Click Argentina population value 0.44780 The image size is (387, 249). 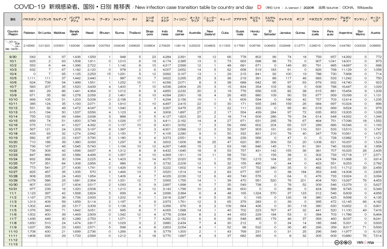345,46
